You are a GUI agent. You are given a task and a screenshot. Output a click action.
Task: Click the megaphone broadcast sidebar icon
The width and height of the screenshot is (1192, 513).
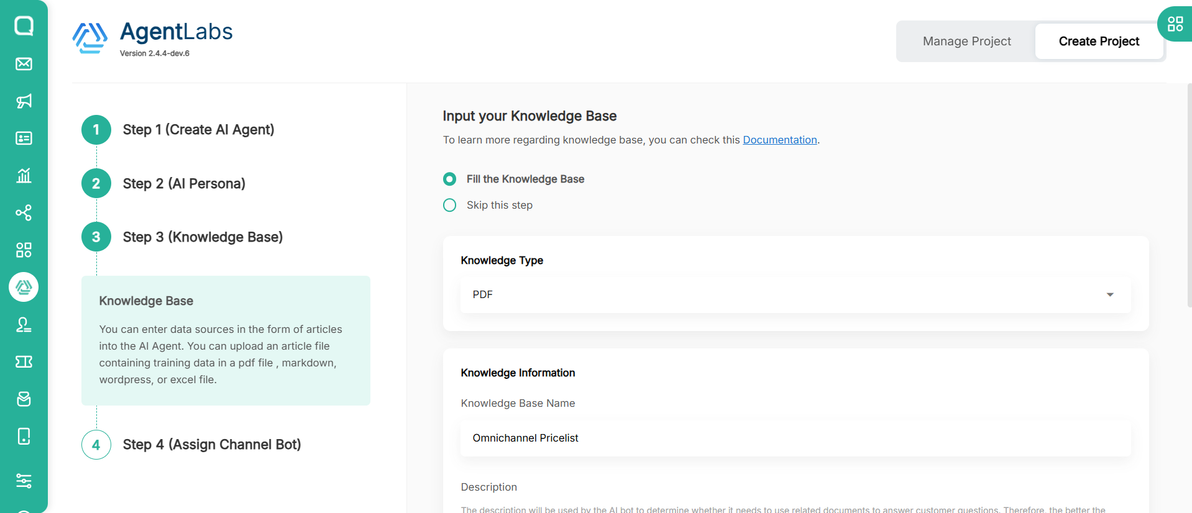pos(24,101)
